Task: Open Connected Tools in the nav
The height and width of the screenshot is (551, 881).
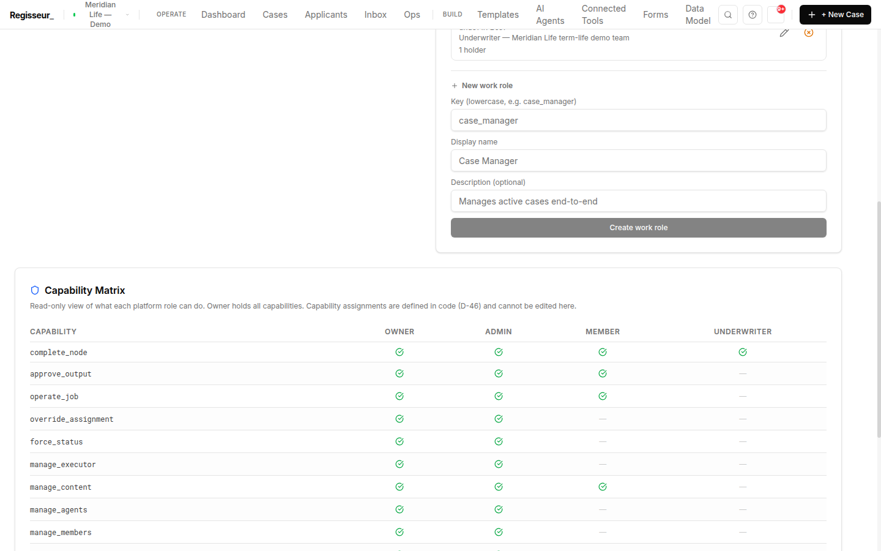Action: (x=604, y=15)
